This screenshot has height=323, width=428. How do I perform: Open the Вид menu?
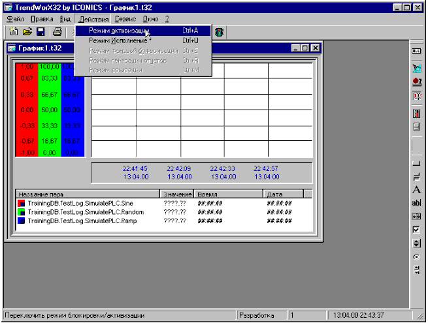65,19
